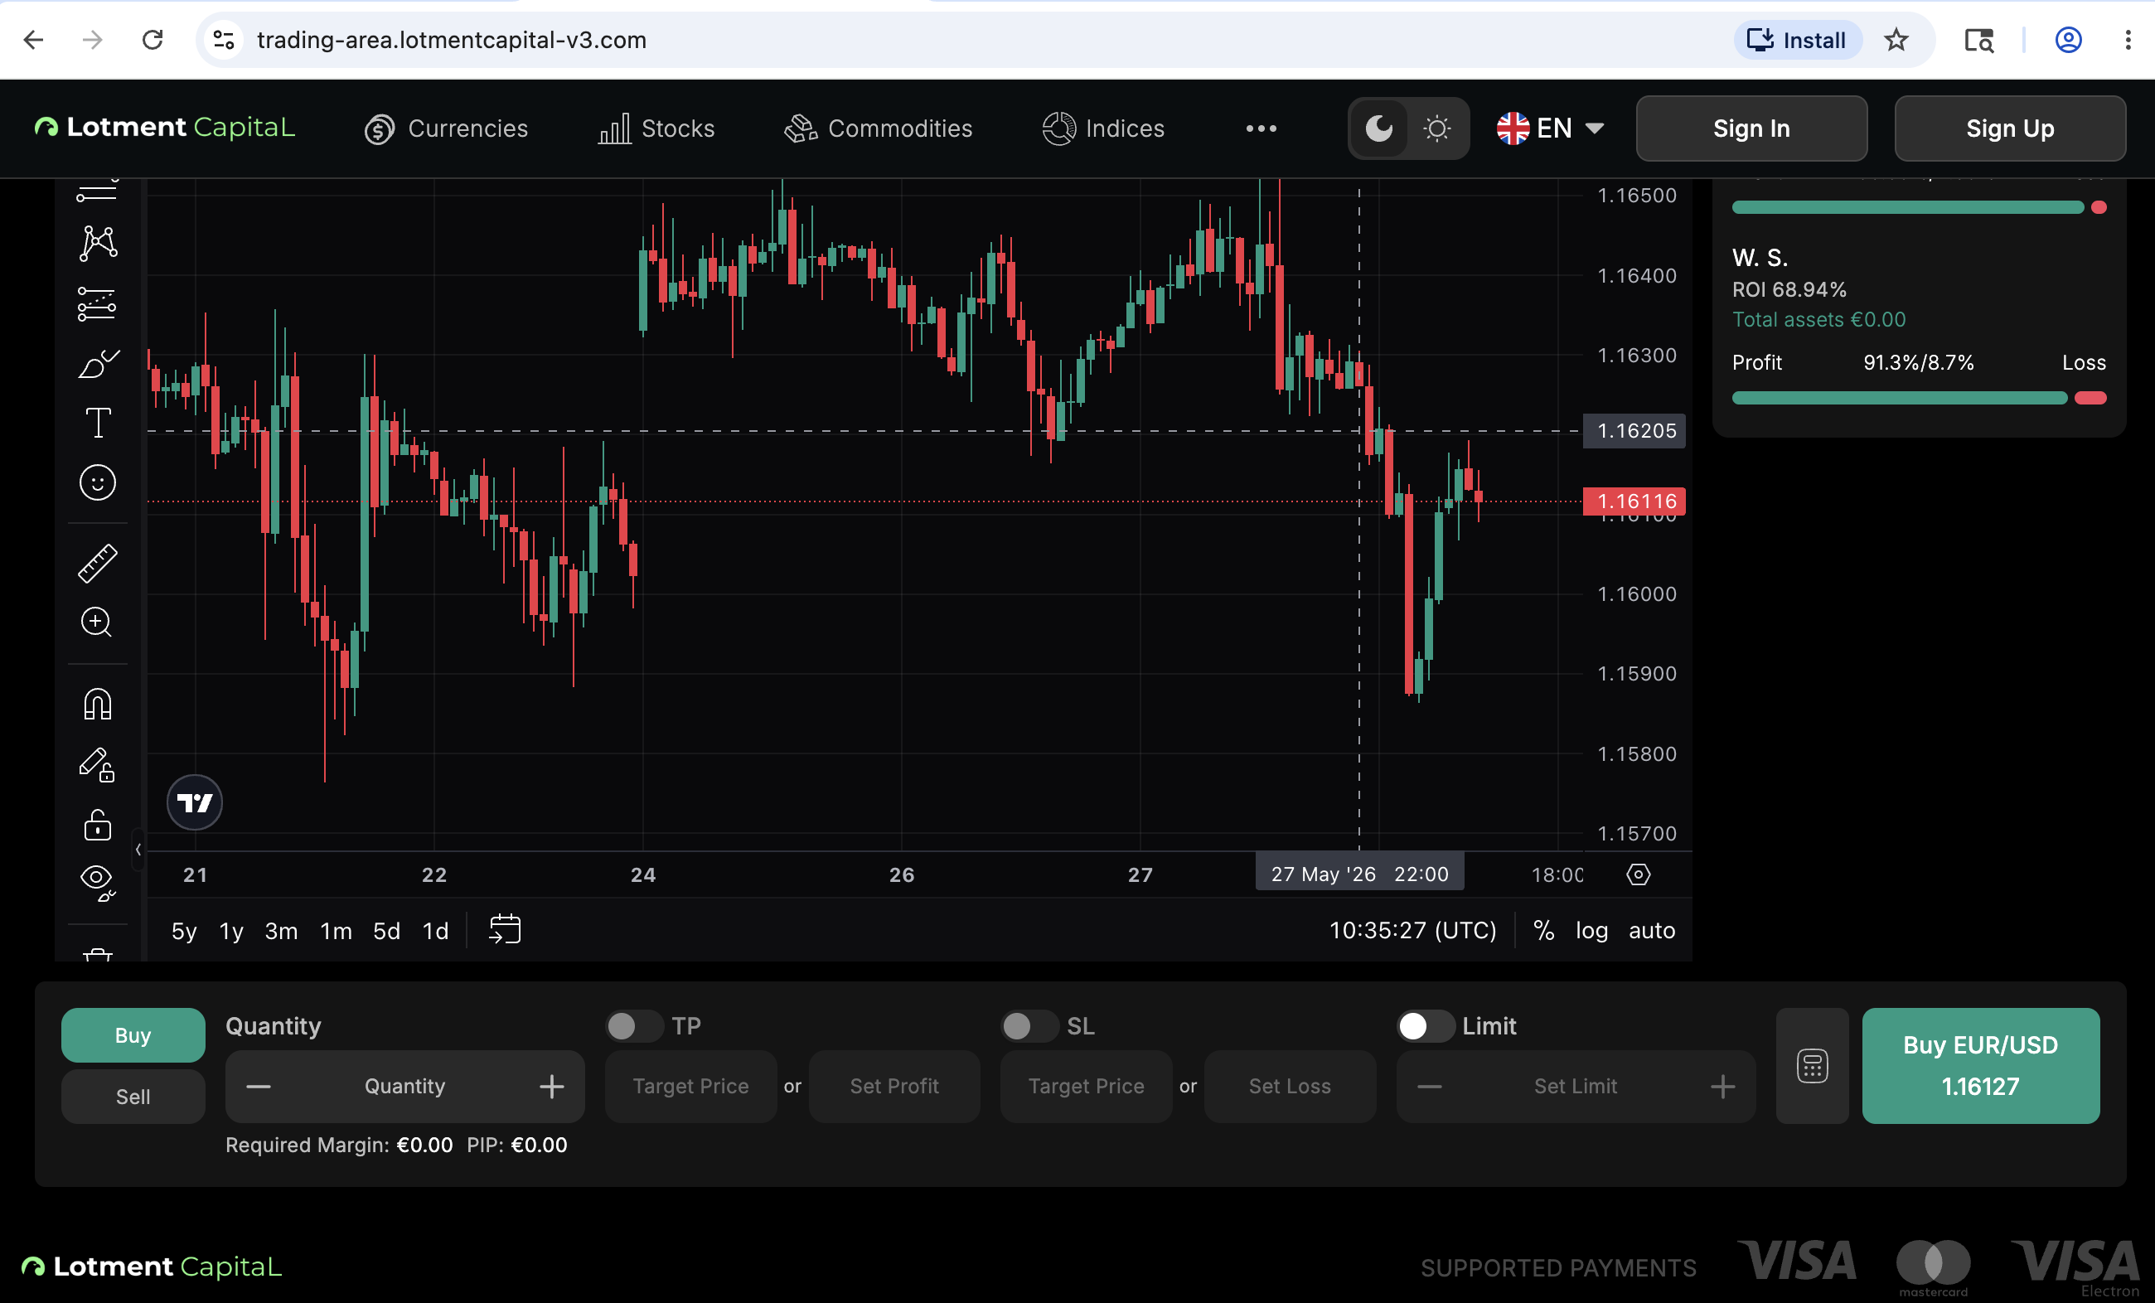This screenshot has width=2155, height=1303.
Task: Open the Indices menu
Action: point(1103,128)
